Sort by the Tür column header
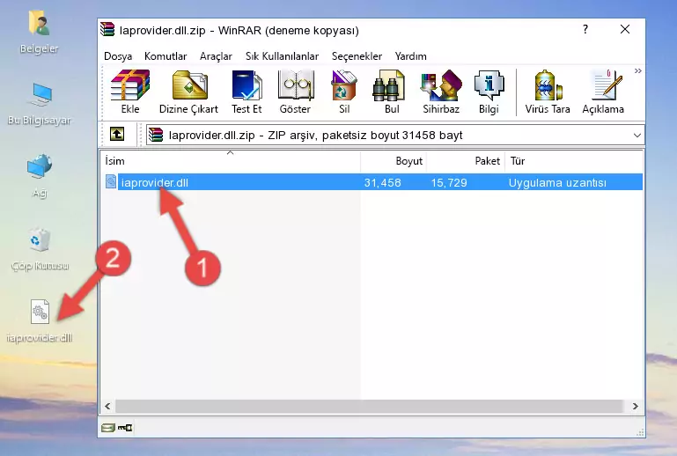This screenshot has width=677, height=456. click(574, 161)
